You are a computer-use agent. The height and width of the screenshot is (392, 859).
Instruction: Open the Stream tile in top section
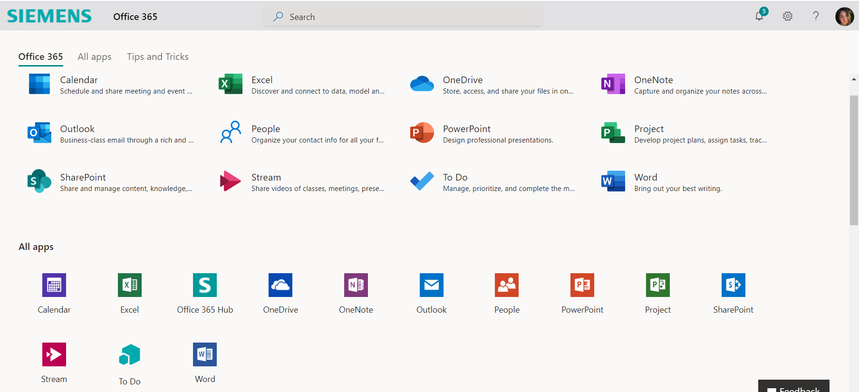[x=301, y=182]
